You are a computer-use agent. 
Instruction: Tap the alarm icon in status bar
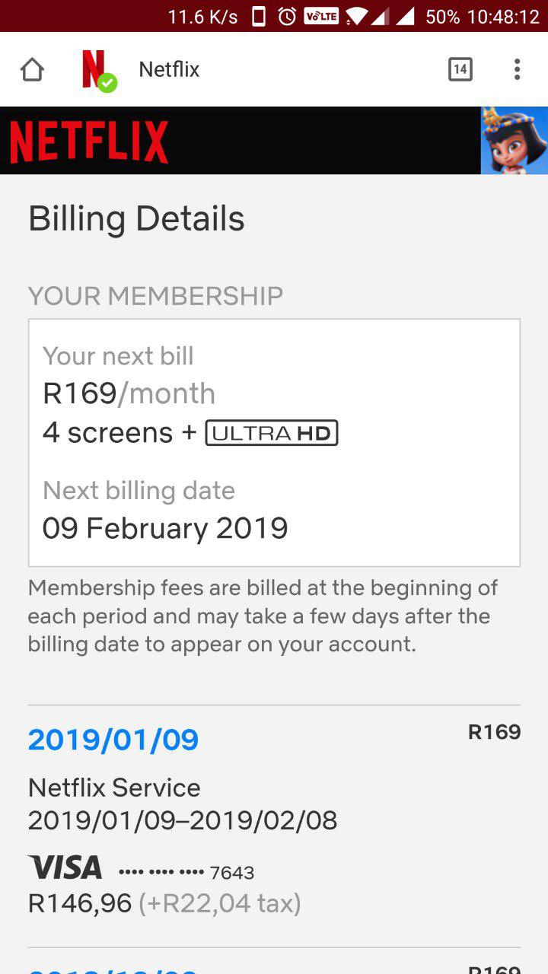tap(287, 16)
